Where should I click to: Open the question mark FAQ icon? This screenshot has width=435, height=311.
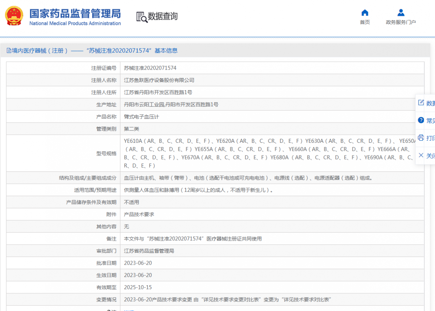click(421, 120)
